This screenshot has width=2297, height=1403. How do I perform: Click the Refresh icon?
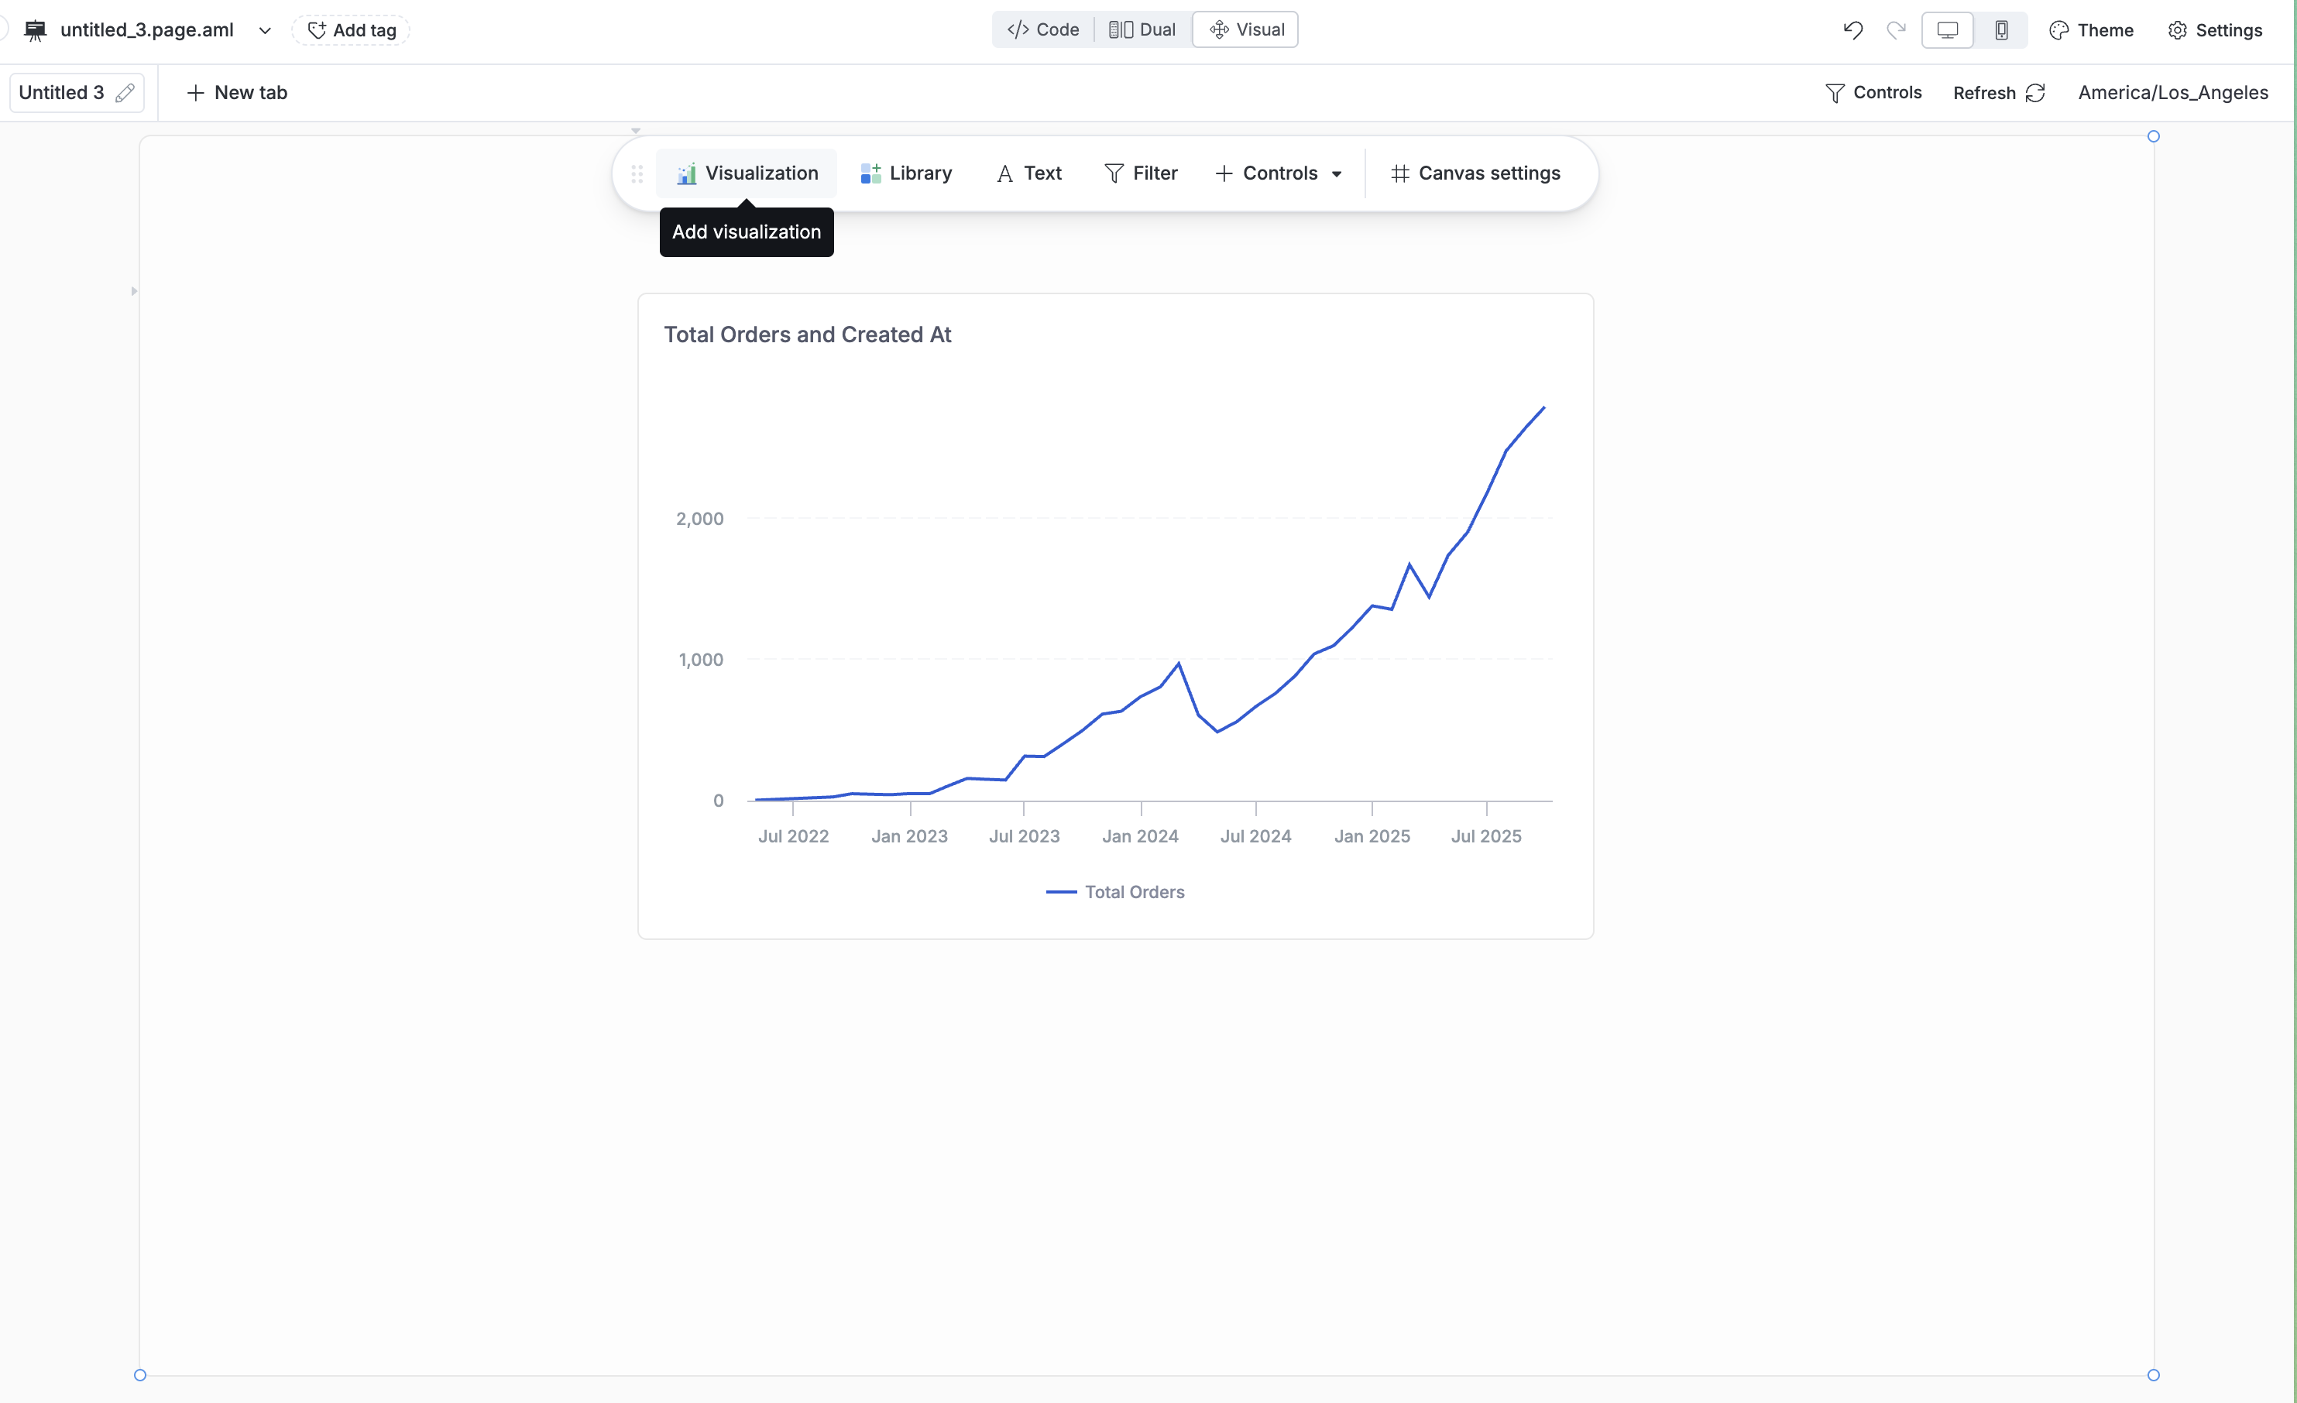(2036, 93)
